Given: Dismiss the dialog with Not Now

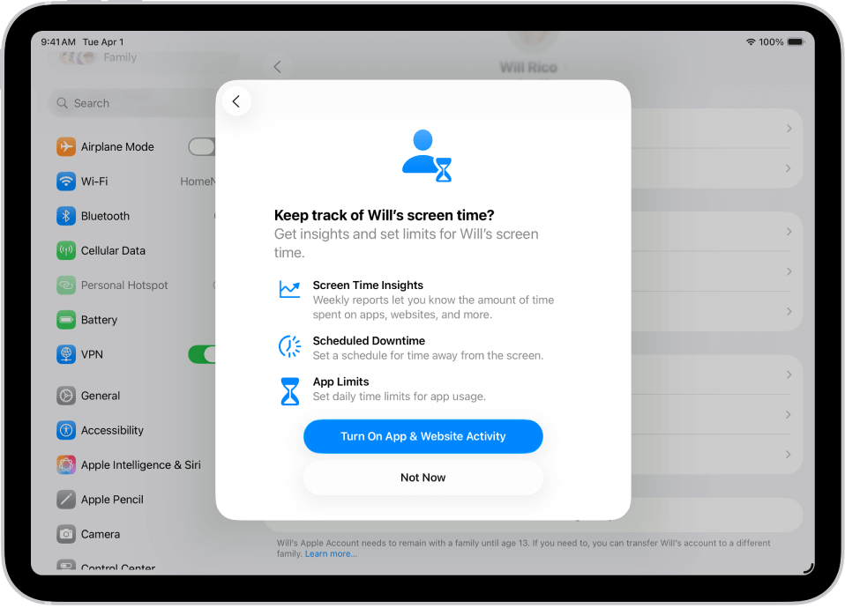Looking at the screenshot, I should pos(422,477).
